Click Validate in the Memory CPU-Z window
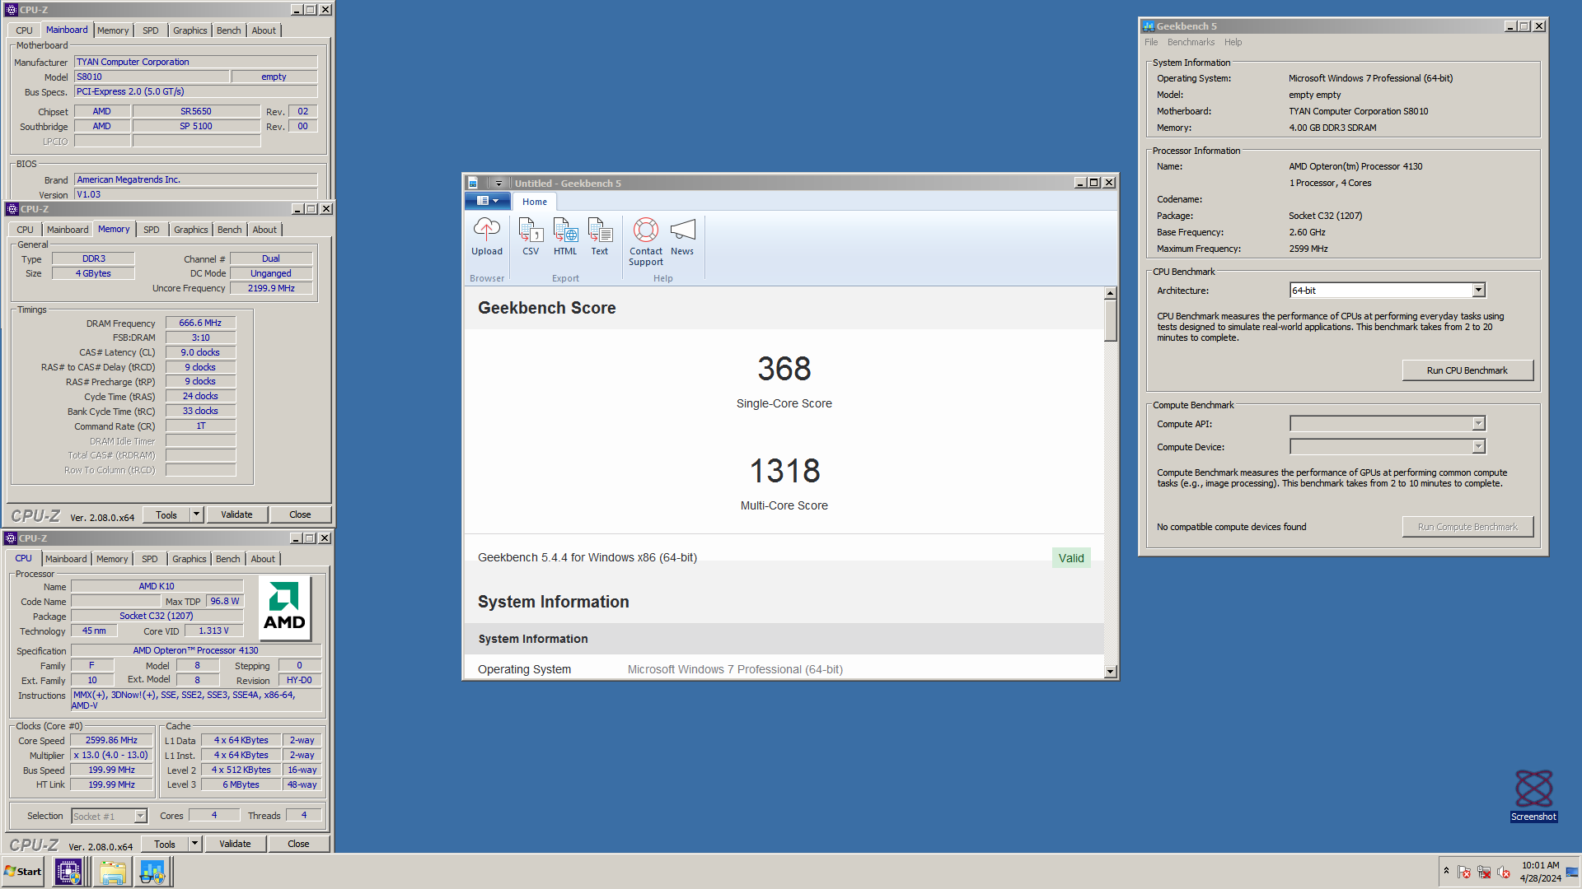 coord(236,514)
